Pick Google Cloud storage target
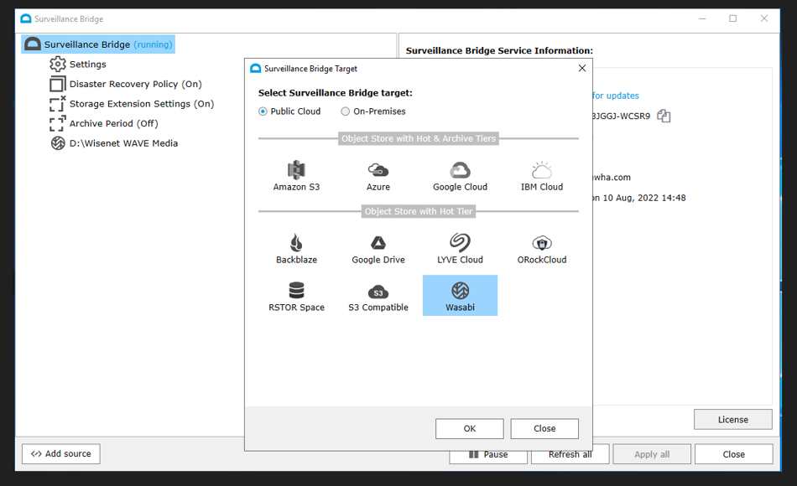 (460, 176)
